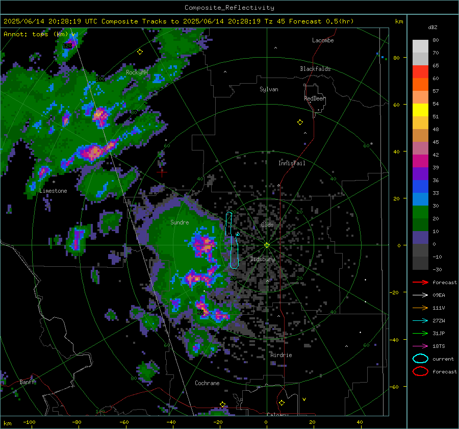Screen dimensions: 459x429
Task: Click the cyan storm track outline near Olds
Action: coord(233,240)
